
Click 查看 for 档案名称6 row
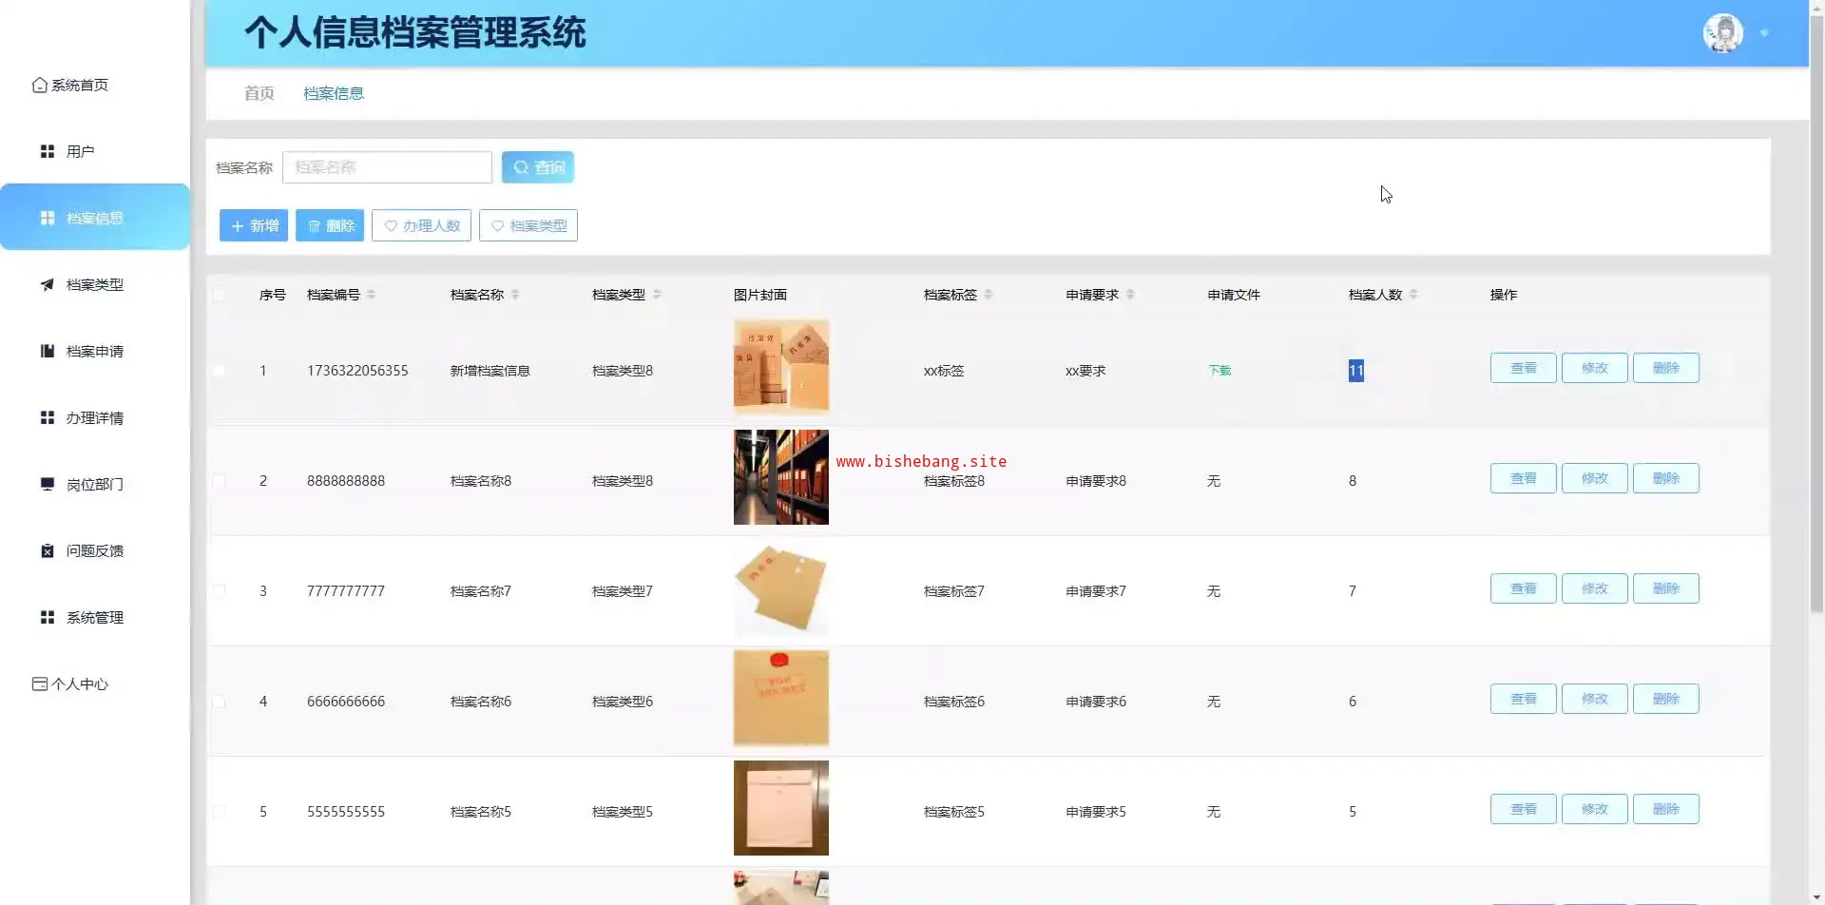tap(1524, 699)
